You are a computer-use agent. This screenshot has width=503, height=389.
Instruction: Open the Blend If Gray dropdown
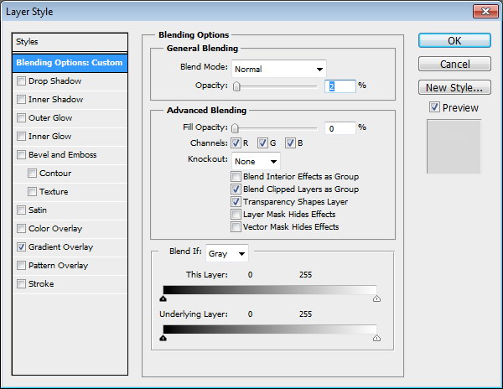pos(227,252)
